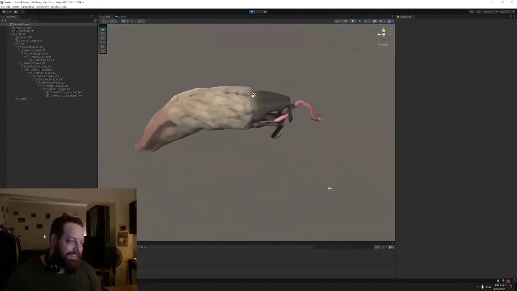Open the Assets menu
The image size is (517, 291).
click(x=15, y=7)
